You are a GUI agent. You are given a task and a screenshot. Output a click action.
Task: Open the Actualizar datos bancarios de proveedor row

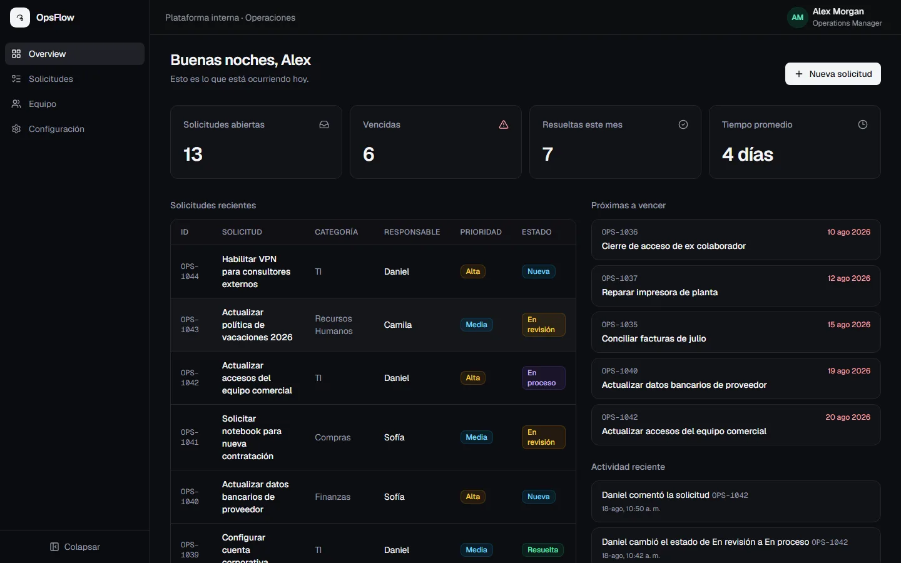coord(373,497)
